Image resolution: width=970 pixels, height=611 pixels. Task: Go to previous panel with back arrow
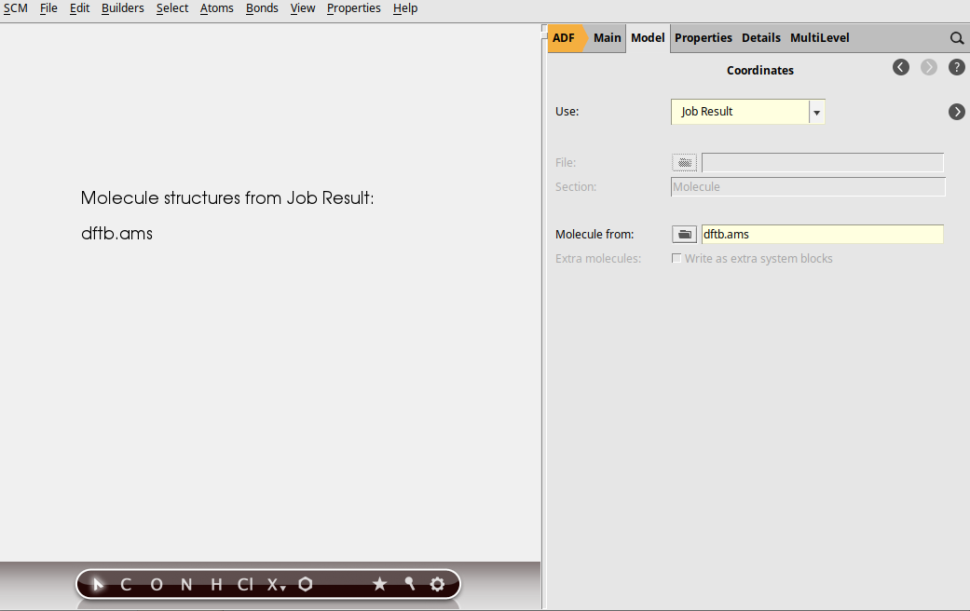(x=900, y=67)
